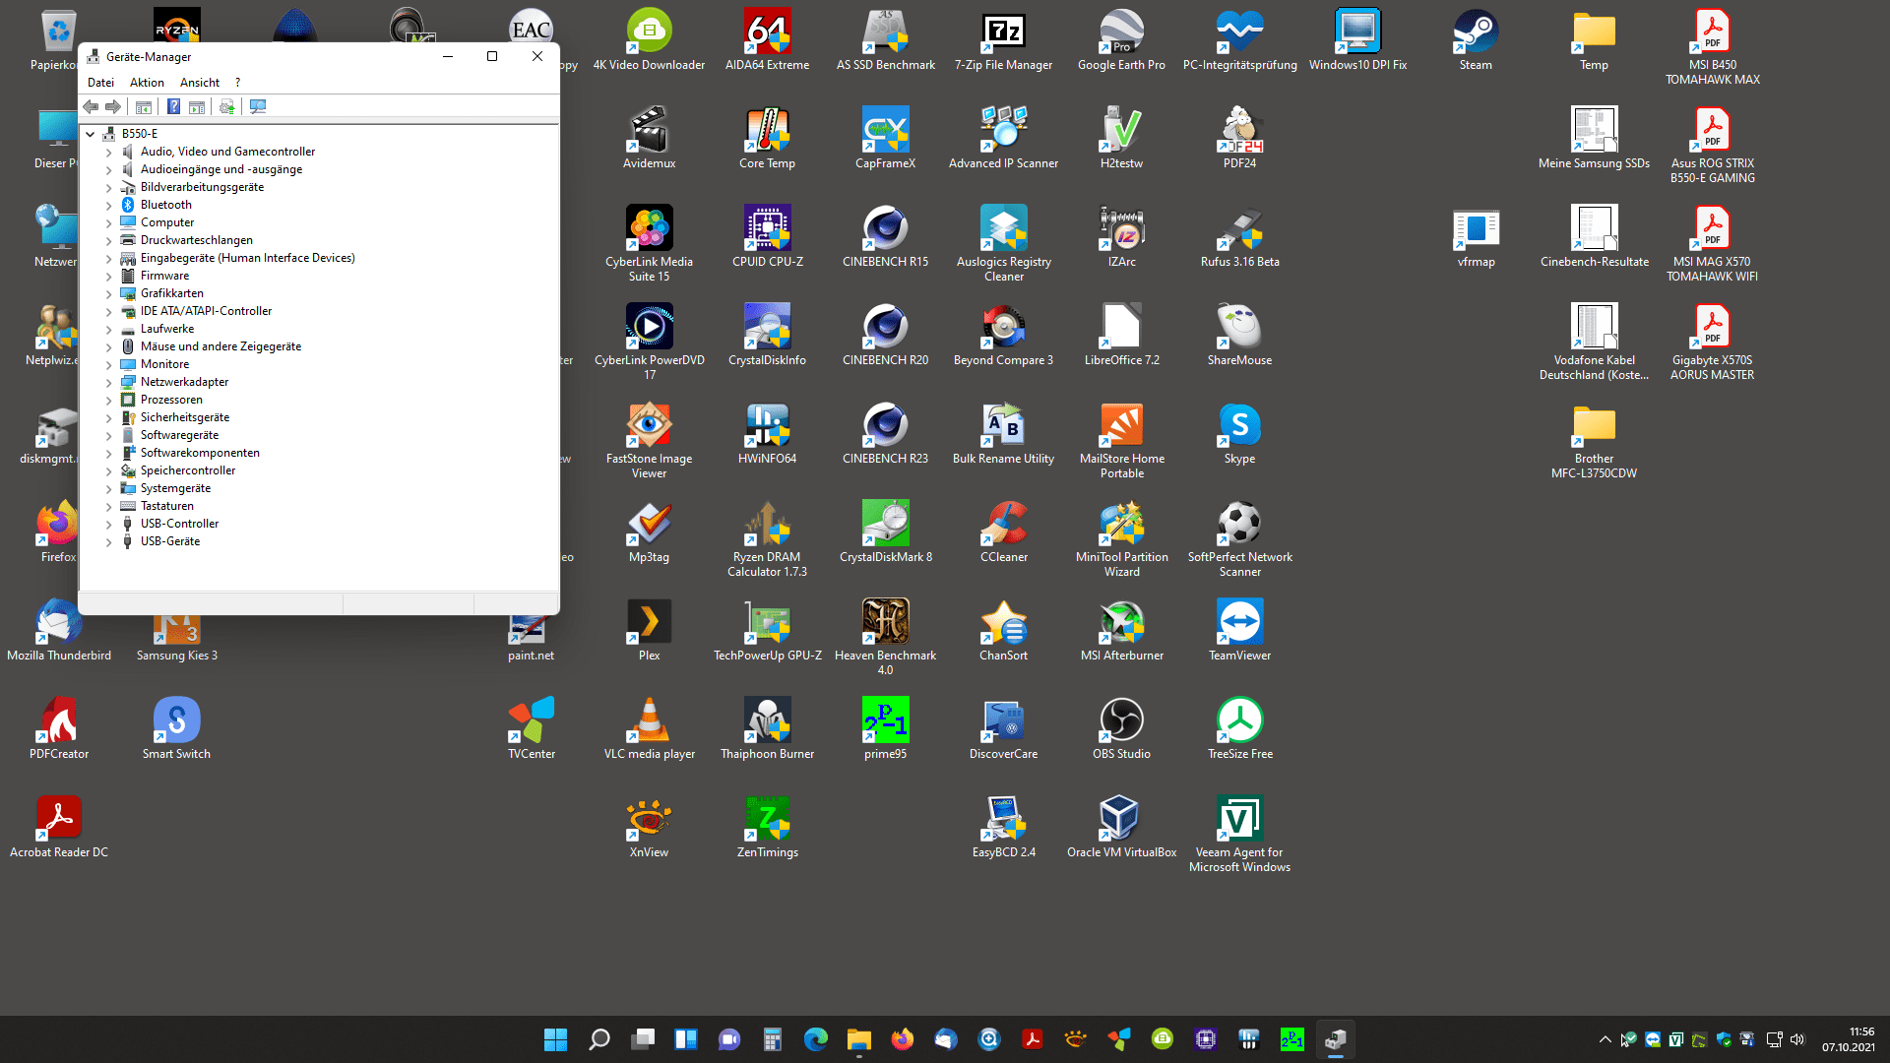This screenshot has width=1890, height=1063.
Task: Select the Steam desktop icon
Action: [x=1476, y=40]
